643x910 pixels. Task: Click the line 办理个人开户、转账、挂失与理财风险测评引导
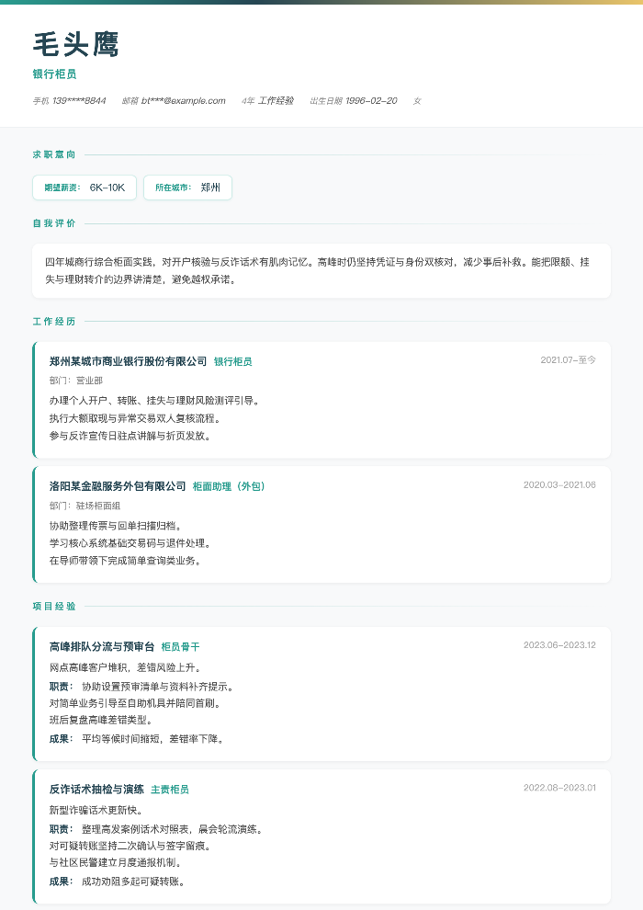click(154, 401)
